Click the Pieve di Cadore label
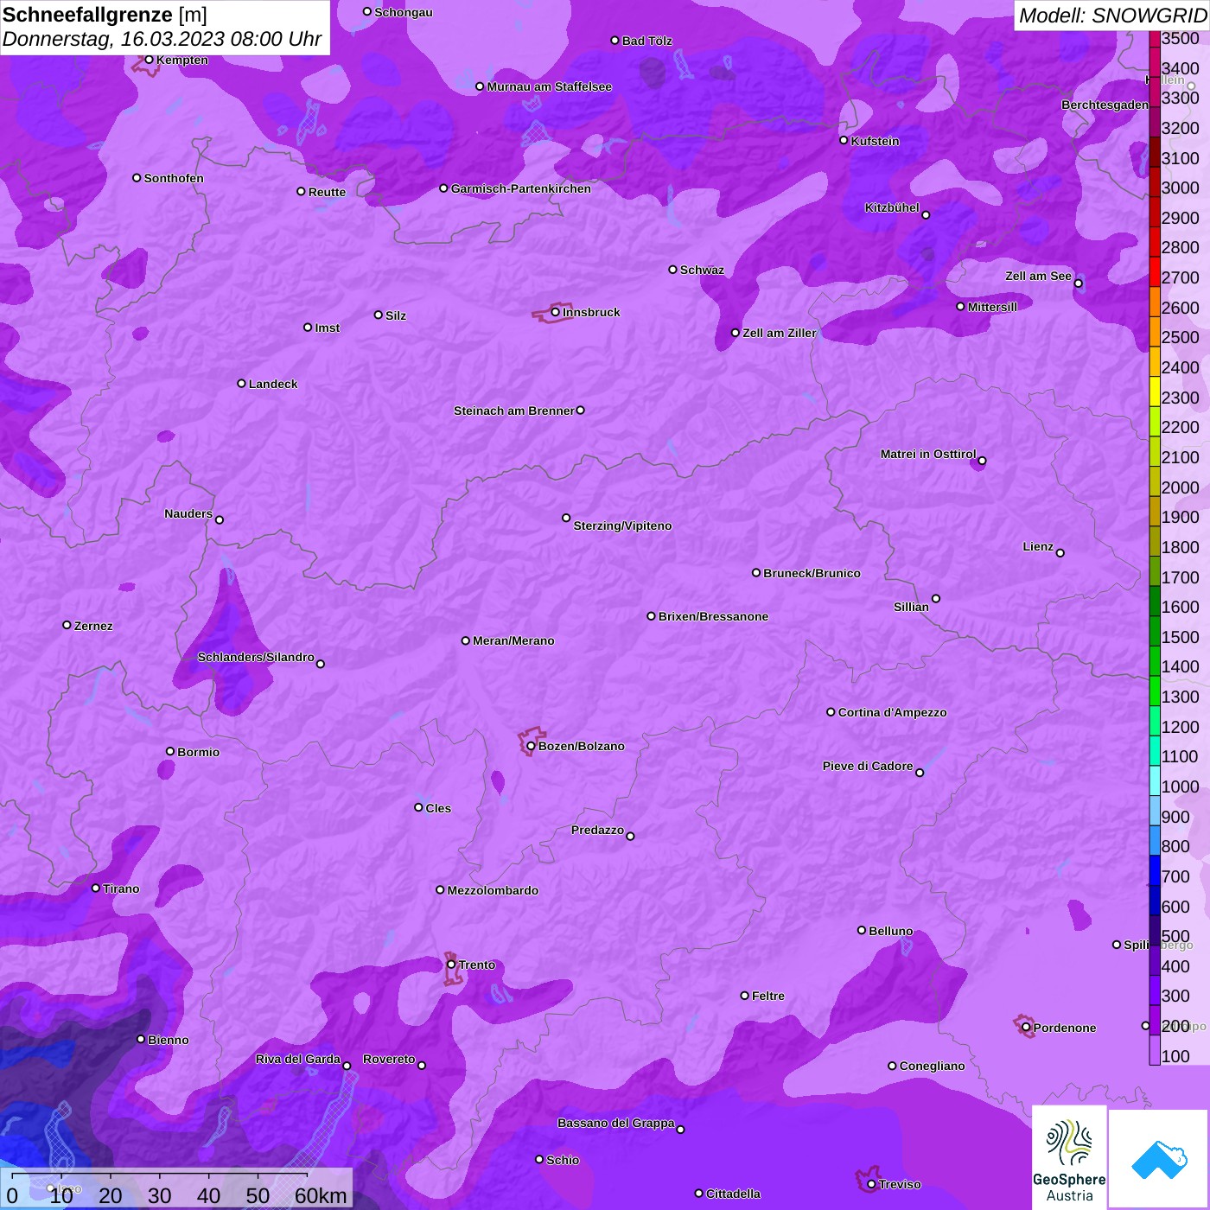Screen dimensions: 1210x1210 click(868, 766)
